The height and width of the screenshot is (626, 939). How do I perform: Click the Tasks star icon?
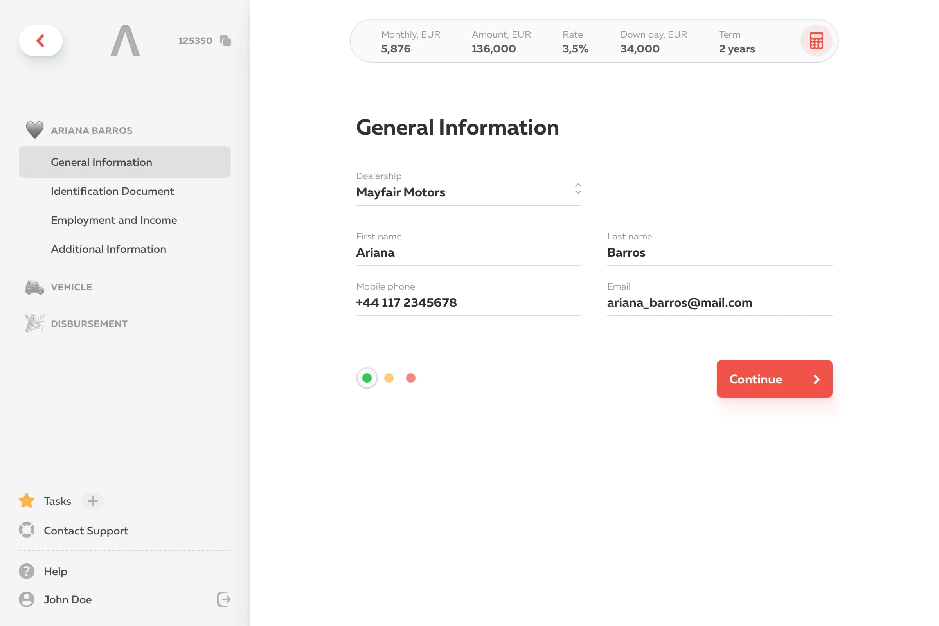click(x=27, y=501)
